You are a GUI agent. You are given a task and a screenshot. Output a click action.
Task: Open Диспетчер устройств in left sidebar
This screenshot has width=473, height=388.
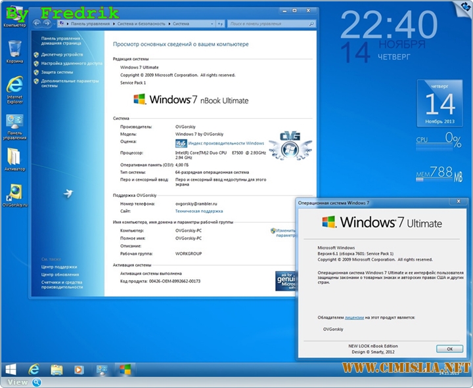62,54
